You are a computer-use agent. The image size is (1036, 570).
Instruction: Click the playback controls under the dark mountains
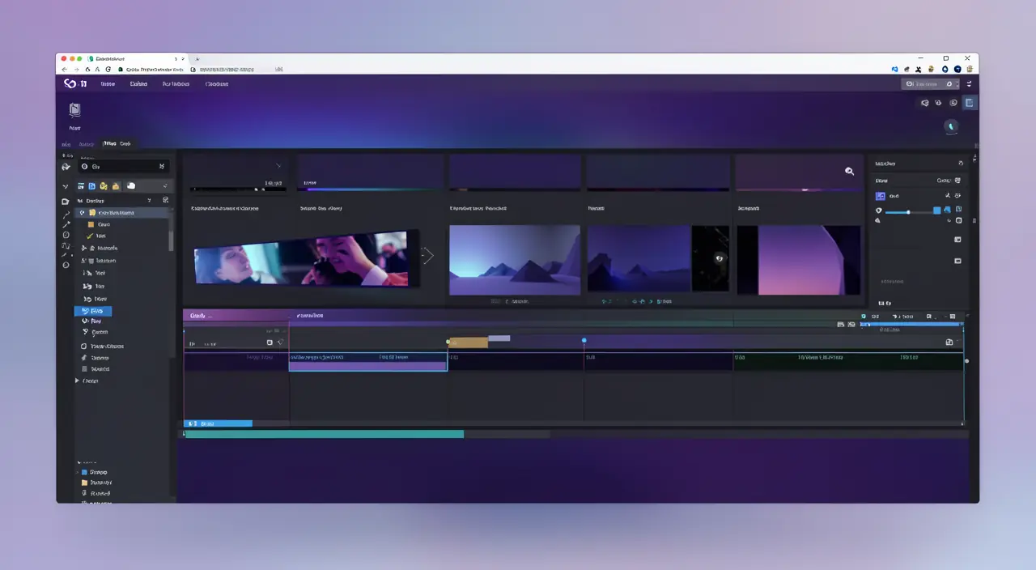(637, 301)
